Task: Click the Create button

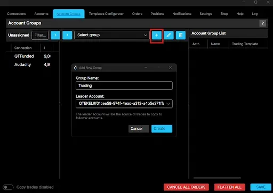Action: [162, 129]
